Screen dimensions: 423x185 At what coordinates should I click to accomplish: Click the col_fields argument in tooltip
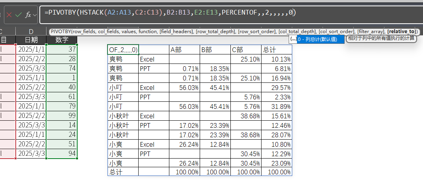pos(107,32)
